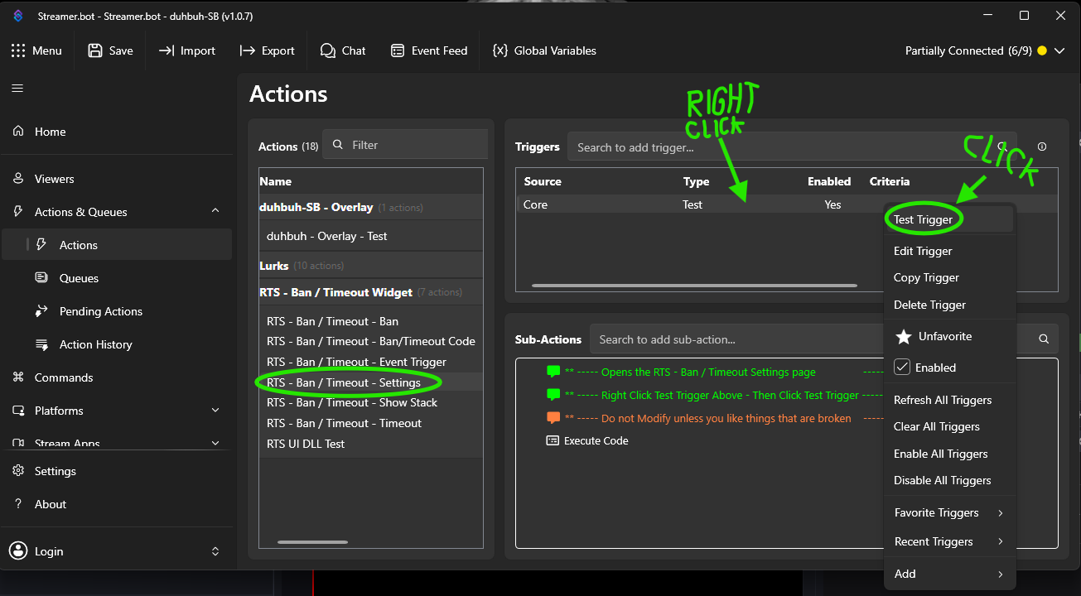The width and height of the screenshot is (1081, 596).
Task: Collapse the Lurks action group
Action: click(371, 266)
